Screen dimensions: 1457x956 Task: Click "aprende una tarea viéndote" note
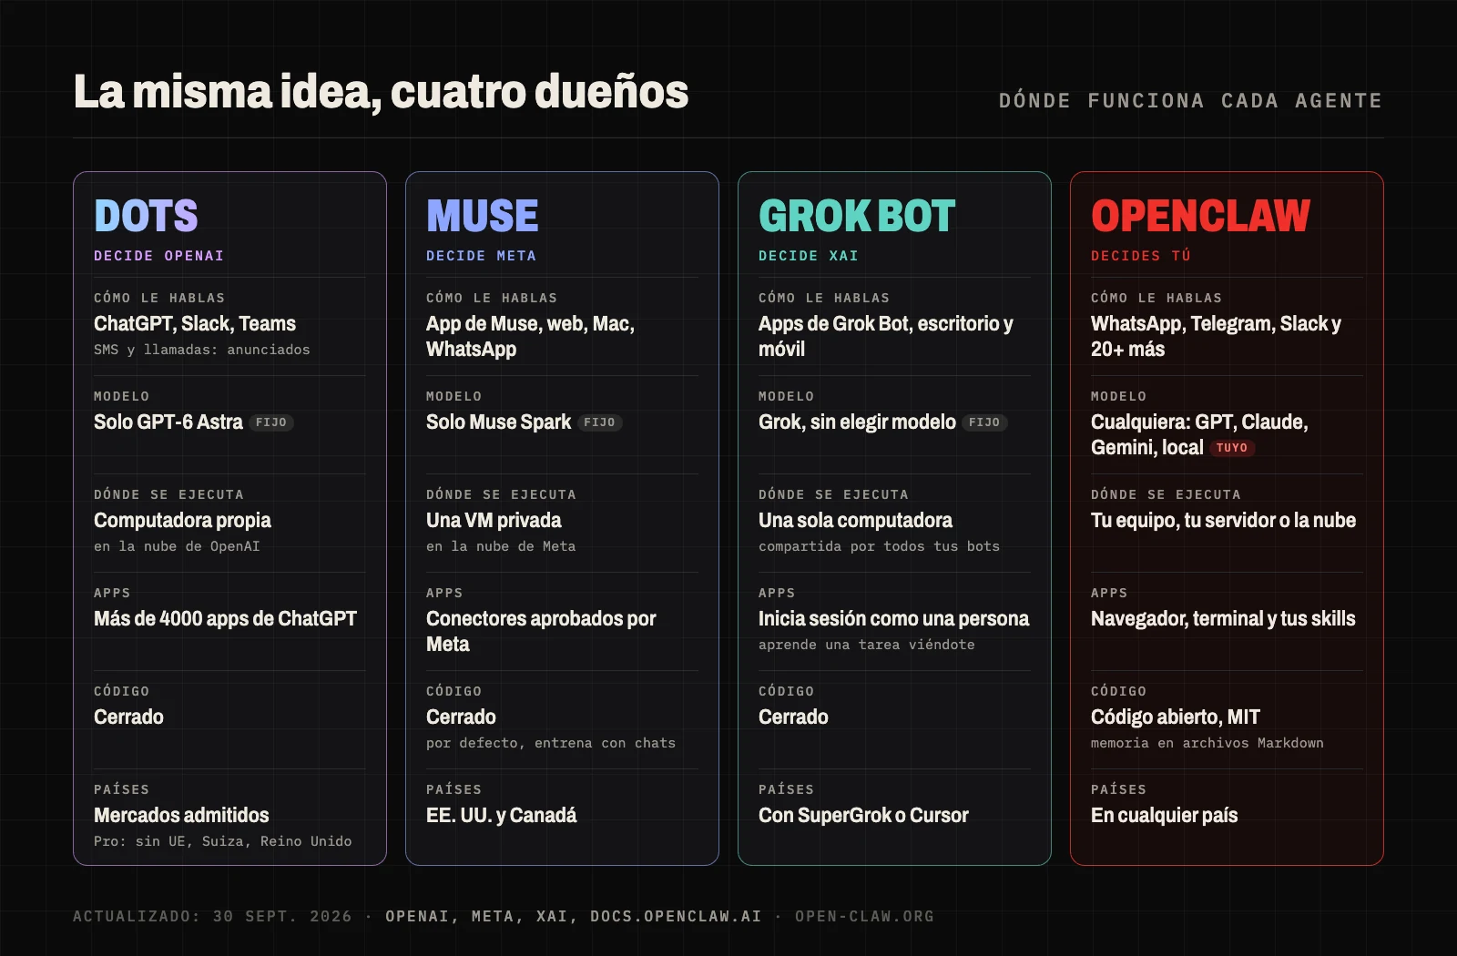tap(866, 645)
